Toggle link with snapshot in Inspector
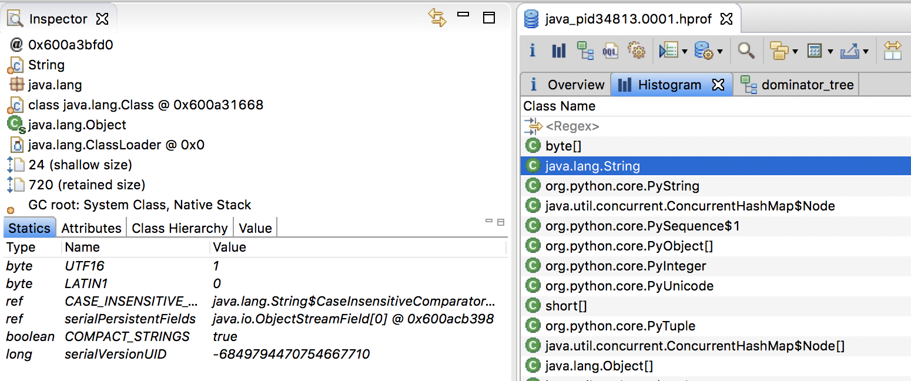911x381 pixels. 437,18
